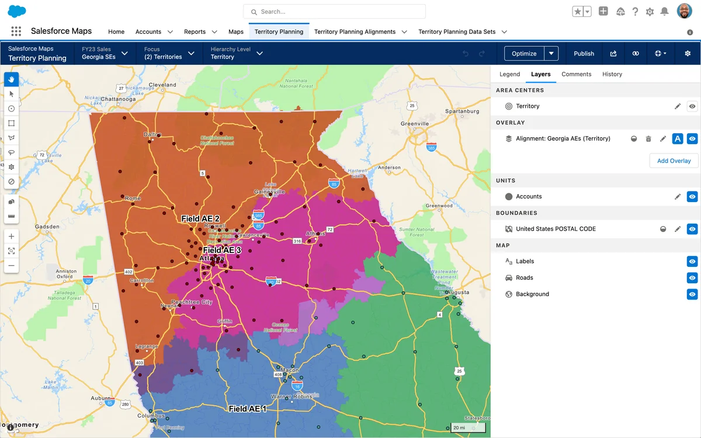This screenshot has width=701, height=438.
Task: Open the favorites list dropdown arrow
Action: (x=588, y=12)
